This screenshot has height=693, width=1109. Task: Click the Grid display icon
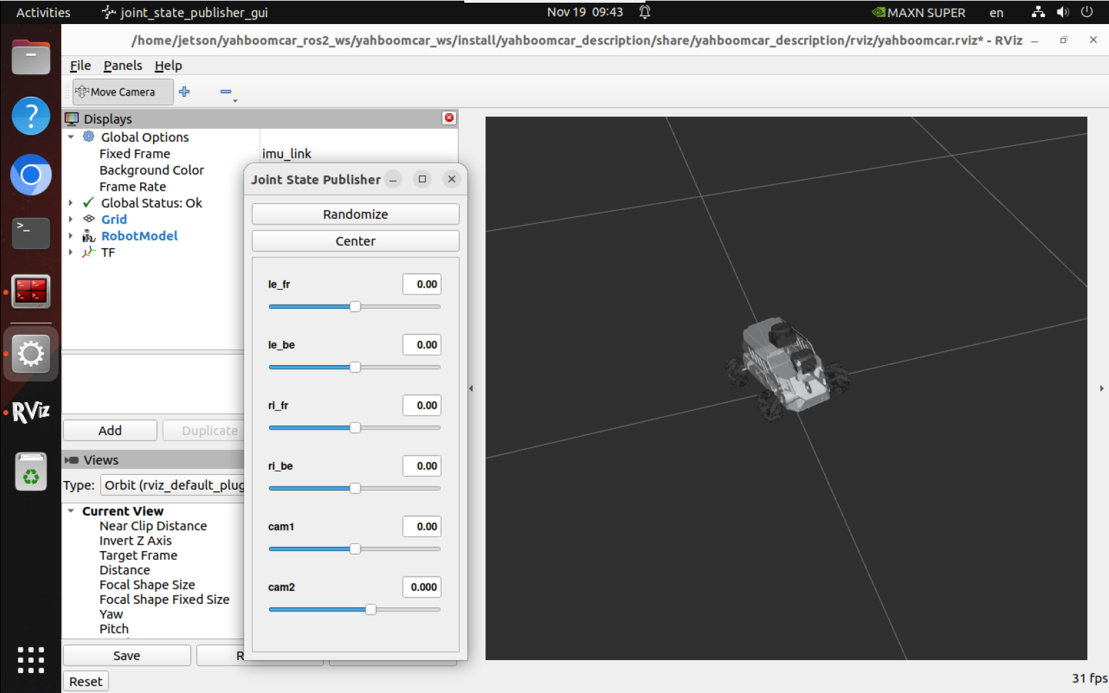coord(89,219)
